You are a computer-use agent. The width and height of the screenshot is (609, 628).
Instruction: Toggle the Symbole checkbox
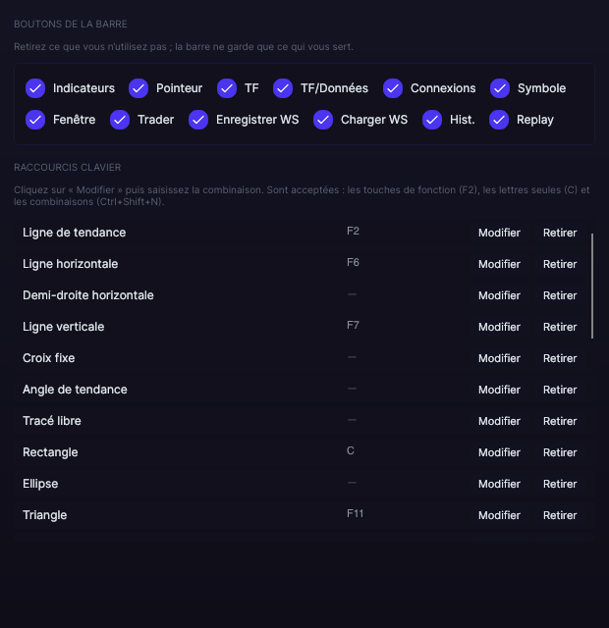click(x=500, y=88)
